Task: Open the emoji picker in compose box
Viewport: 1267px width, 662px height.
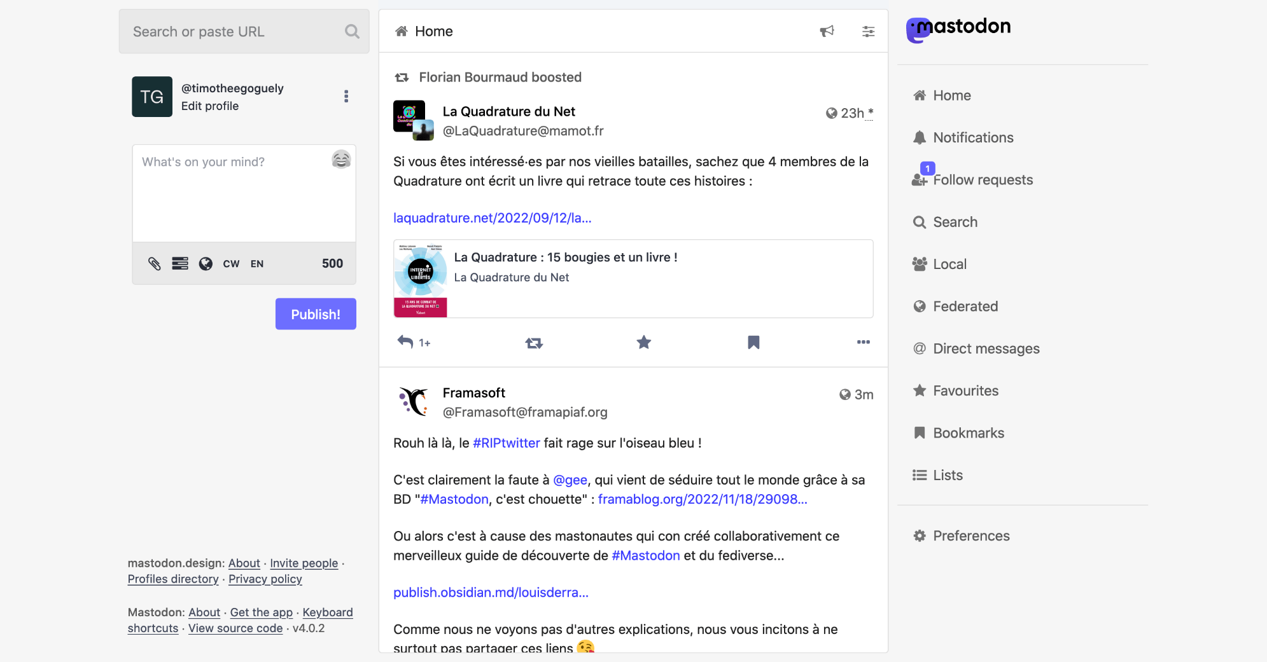Action: pyautogui.click(x=341, y=159)
